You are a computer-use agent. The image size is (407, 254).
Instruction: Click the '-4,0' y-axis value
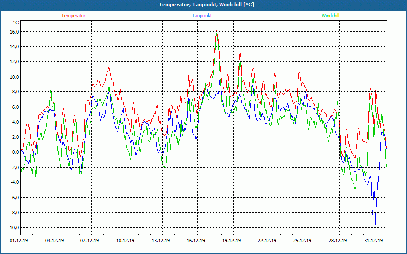pyautogui.click(x=15, y=182)
